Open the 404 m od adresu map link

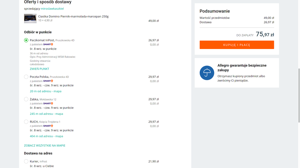pos(46,136)
